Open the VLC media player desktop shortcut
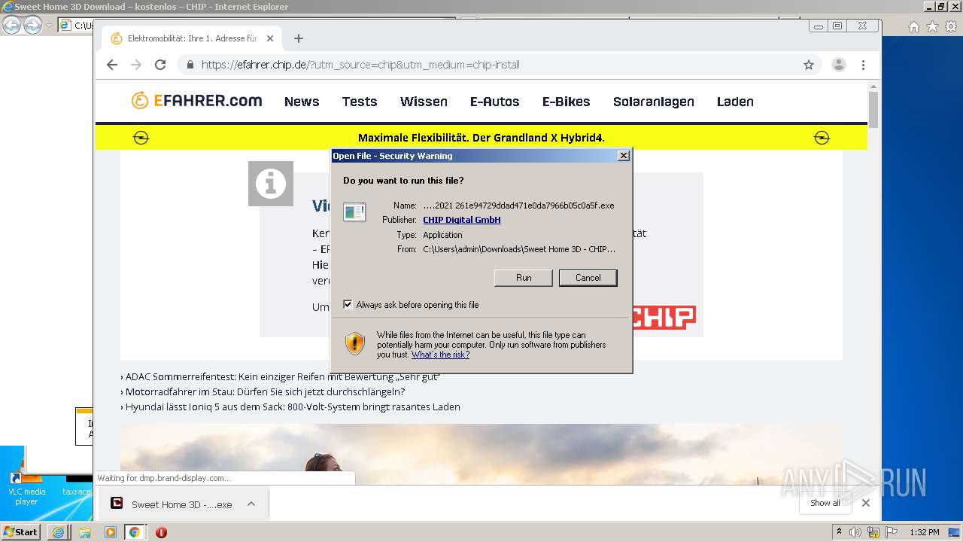The height and width of the screenshot is (542, 963). tap(26, 487)
